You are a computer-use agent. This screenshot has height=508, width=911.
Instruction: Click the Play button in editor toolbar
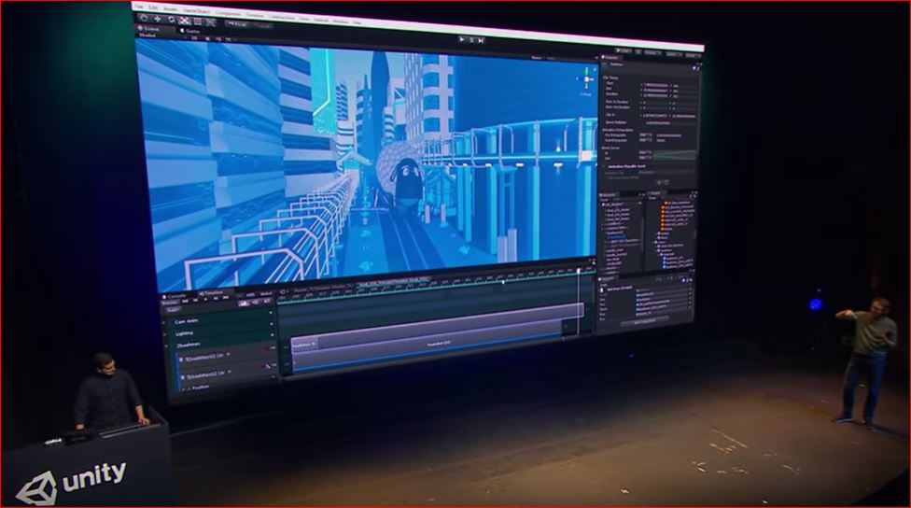tap(462, 39)
